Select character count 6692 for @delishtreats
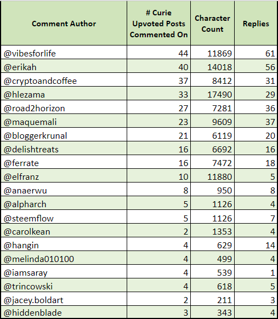Screen dimensions: 278x319 pos(212,149)
